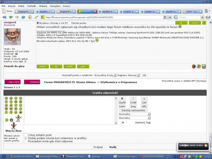Click the Opera reload page icon
The image size is (212, 159).
click(30, 17)
